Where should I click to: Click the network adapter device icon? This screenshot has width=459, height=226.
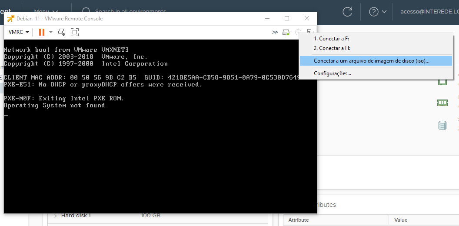pos(310,32)
